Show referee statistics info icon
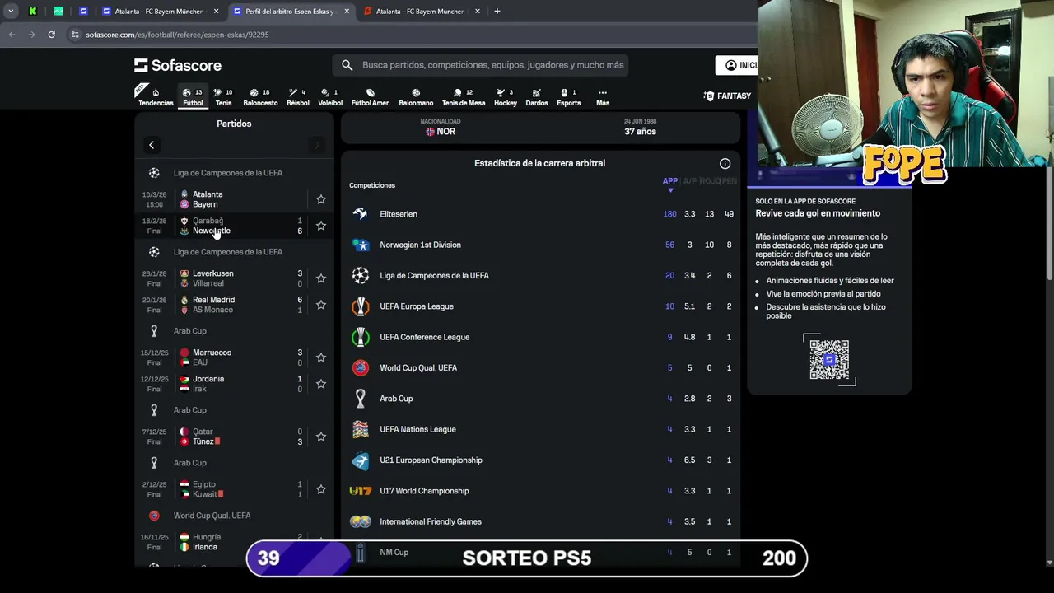The image size is (1054, 593). click(725, 164)
